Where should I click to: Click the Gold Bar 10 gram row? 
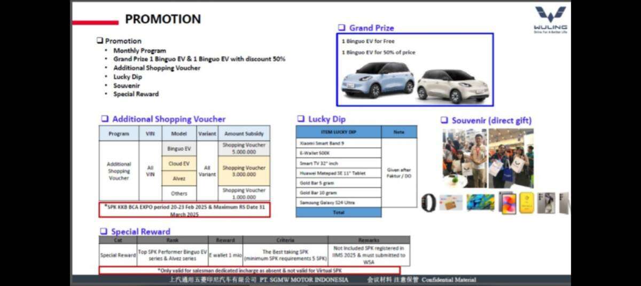click(x=339, y=193)
